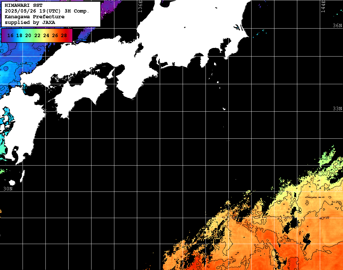Click the 24 value on the color scale
This screenshot has height=270, width=343.
[46, 35]
